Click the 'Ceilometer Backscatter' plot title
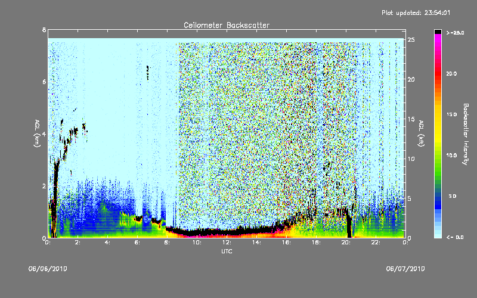 click(227, 25)
